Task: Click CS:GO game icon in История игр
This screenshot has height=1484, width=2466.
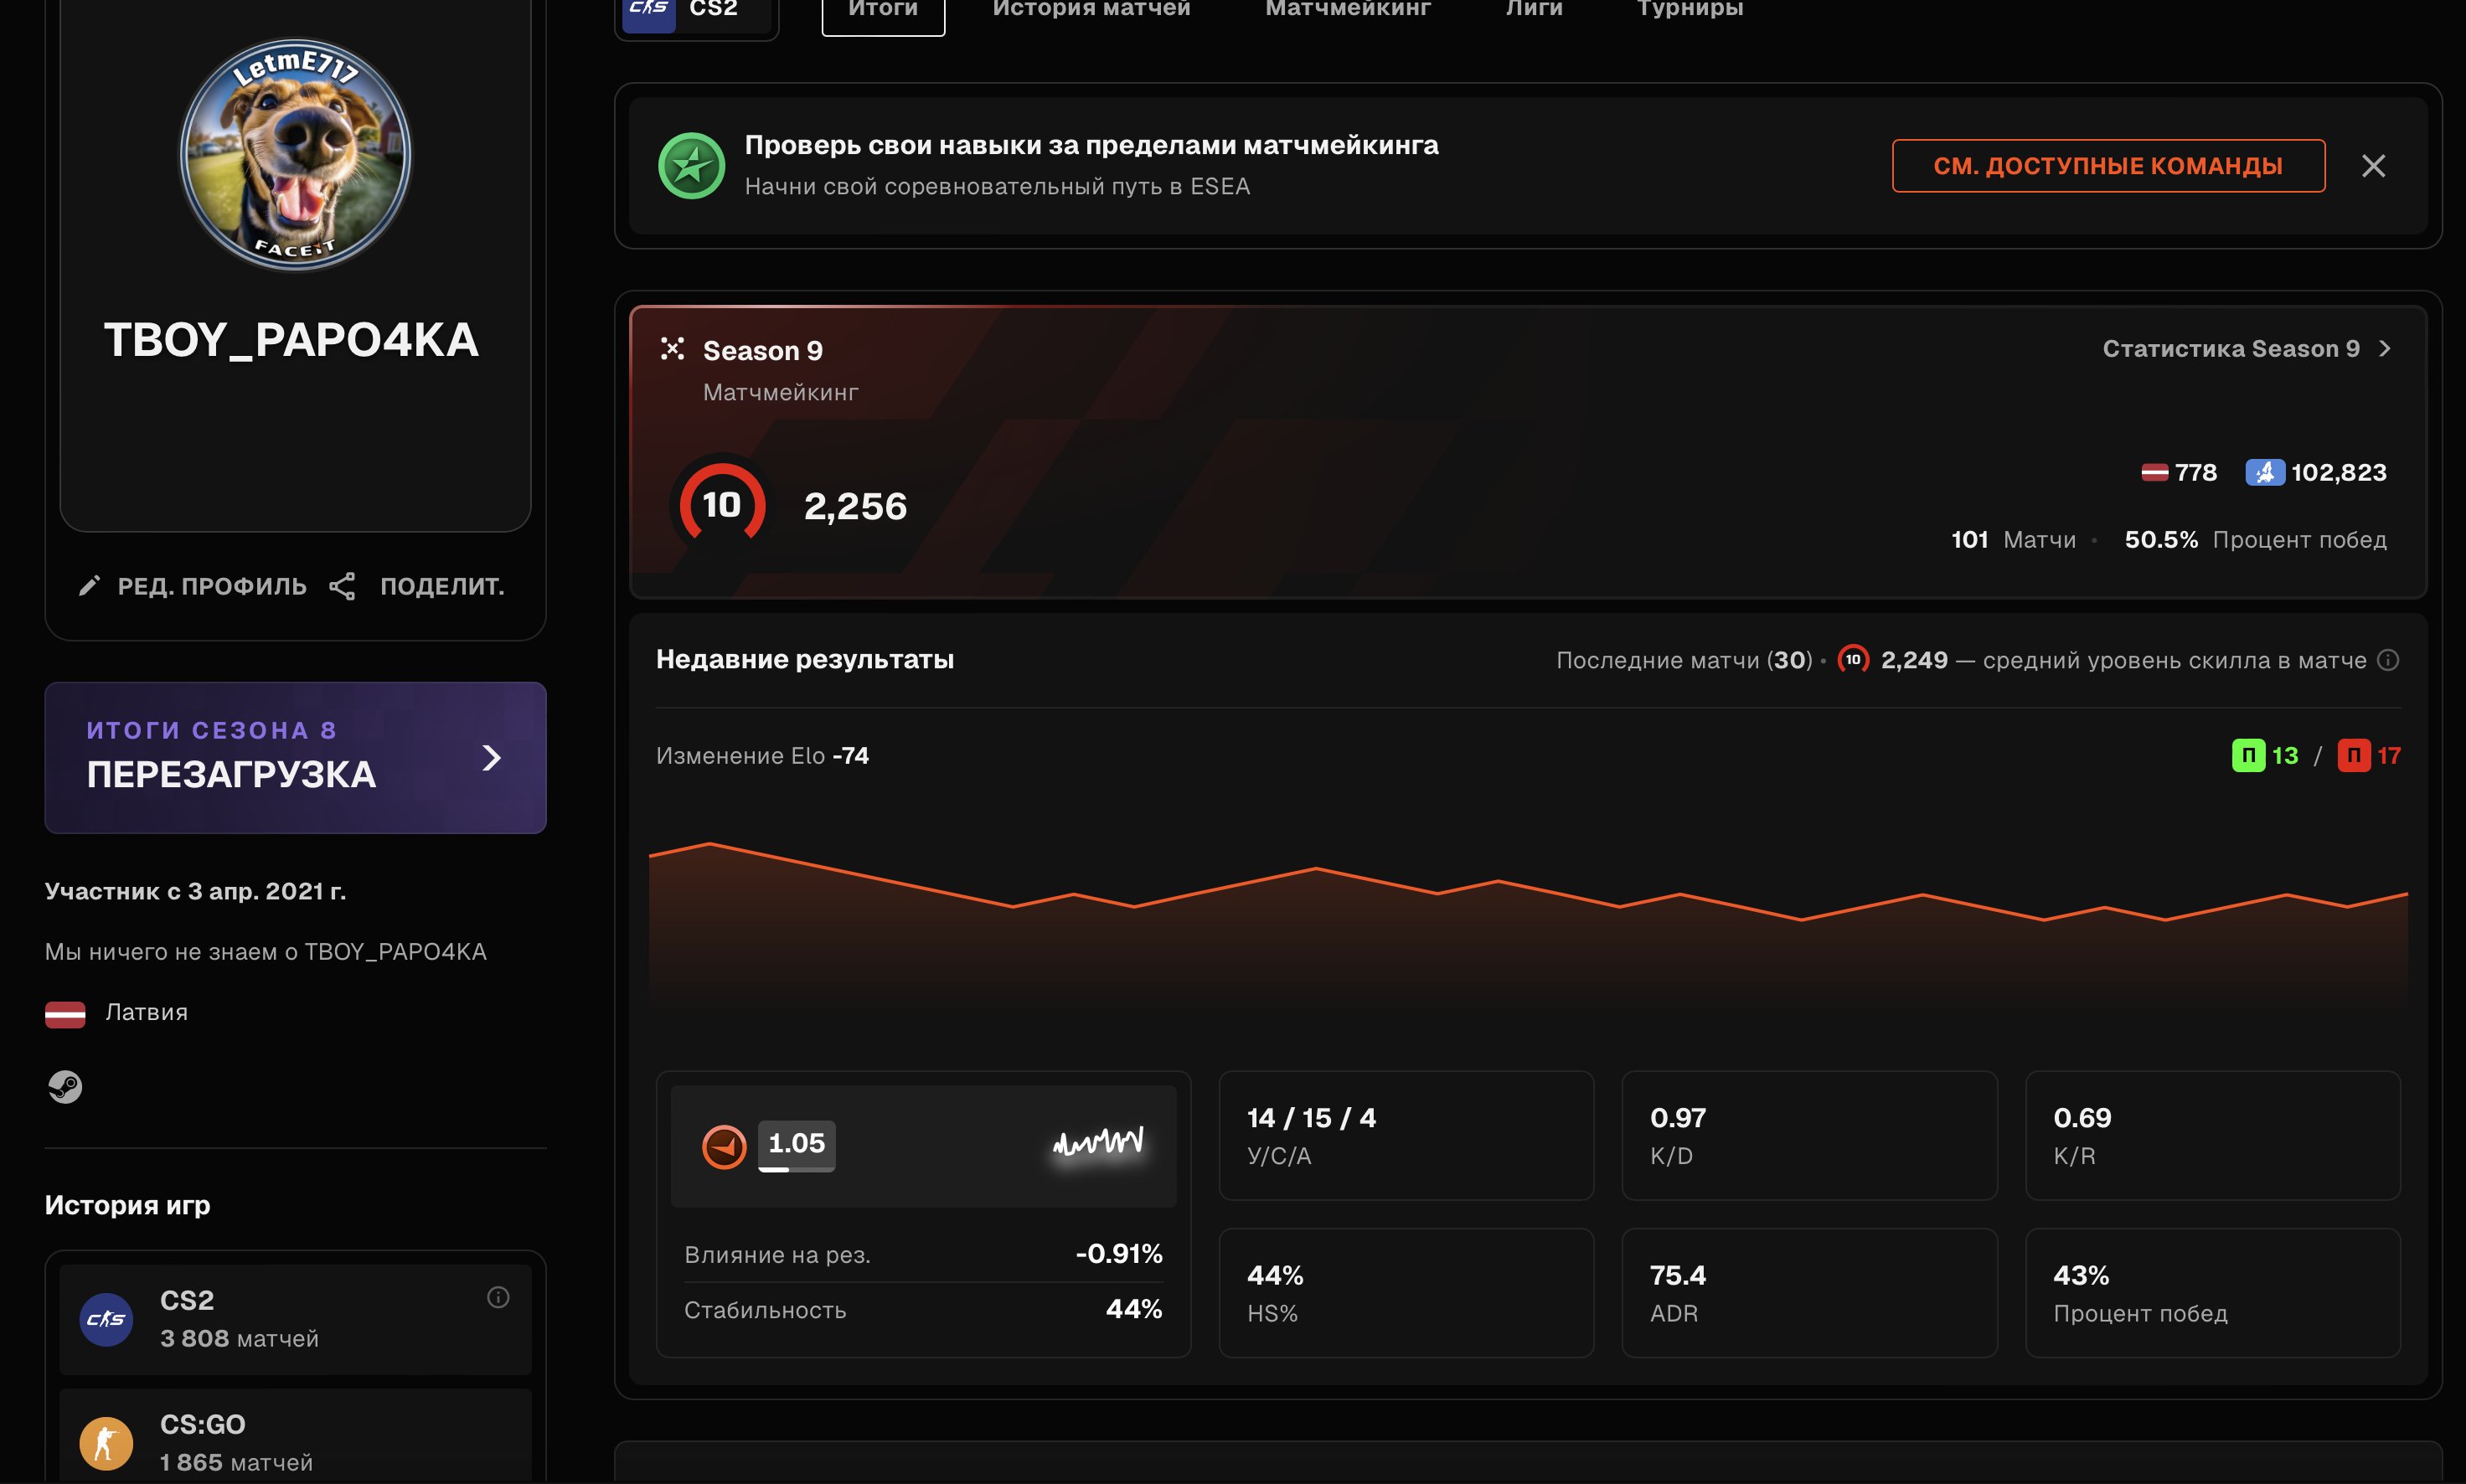Action: [106, 1443]
